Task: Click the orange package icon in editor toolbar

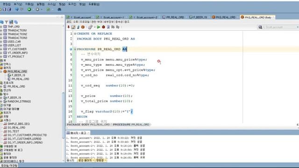Action: (x=83, y=27)
